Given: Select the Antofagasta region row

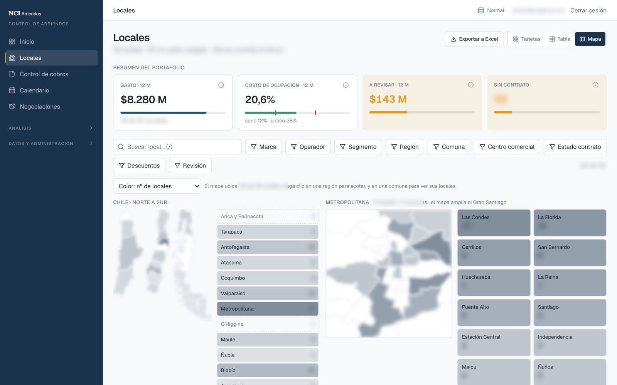Looking at the screenshot, I should pos(268,247).
